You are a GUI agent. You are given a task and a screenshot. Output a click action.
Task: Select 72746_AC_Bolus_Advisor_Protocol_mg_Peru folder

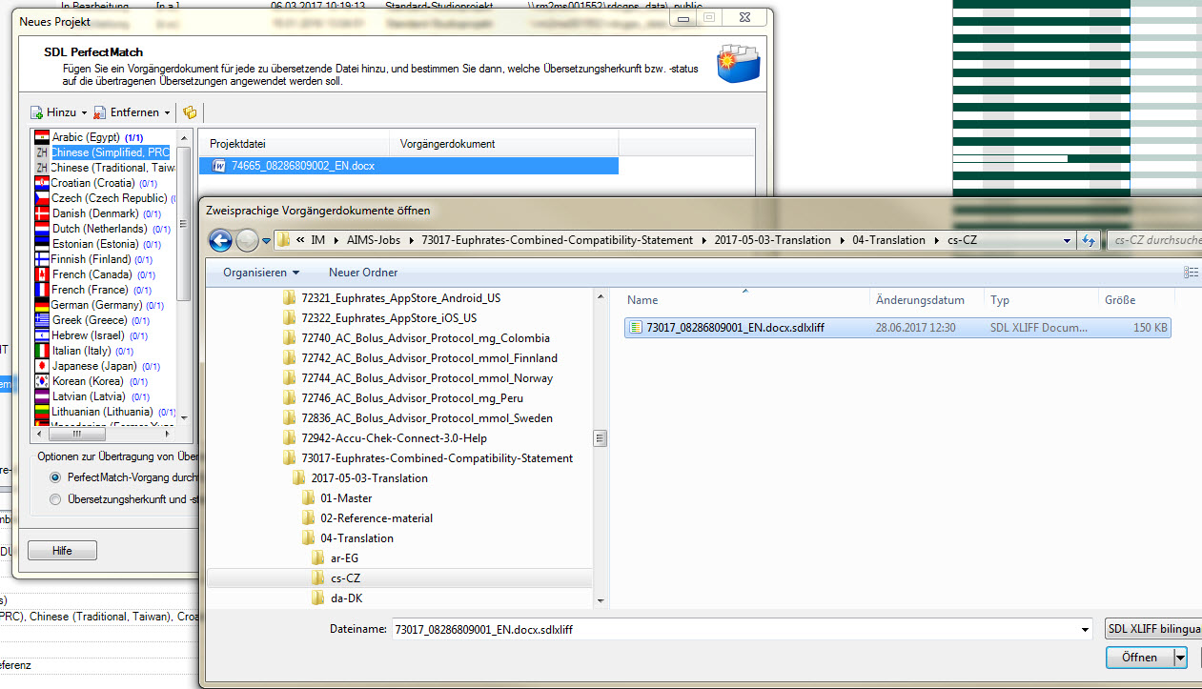(x=412, y=398)
